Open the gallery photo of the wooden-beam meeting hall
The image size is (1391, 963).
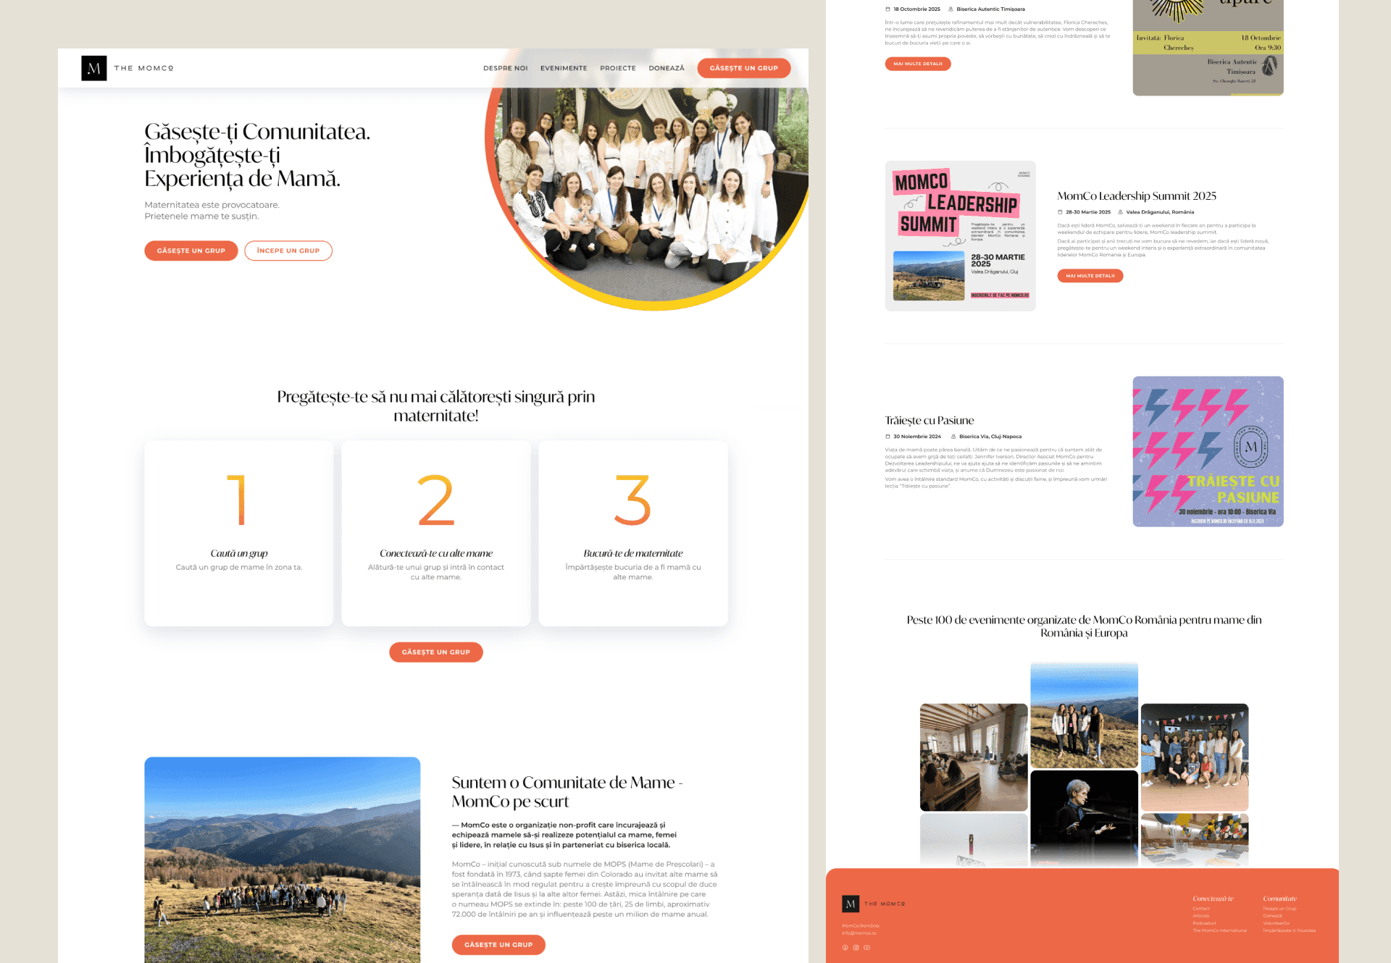pyautogui.click(x=974, y=757)
